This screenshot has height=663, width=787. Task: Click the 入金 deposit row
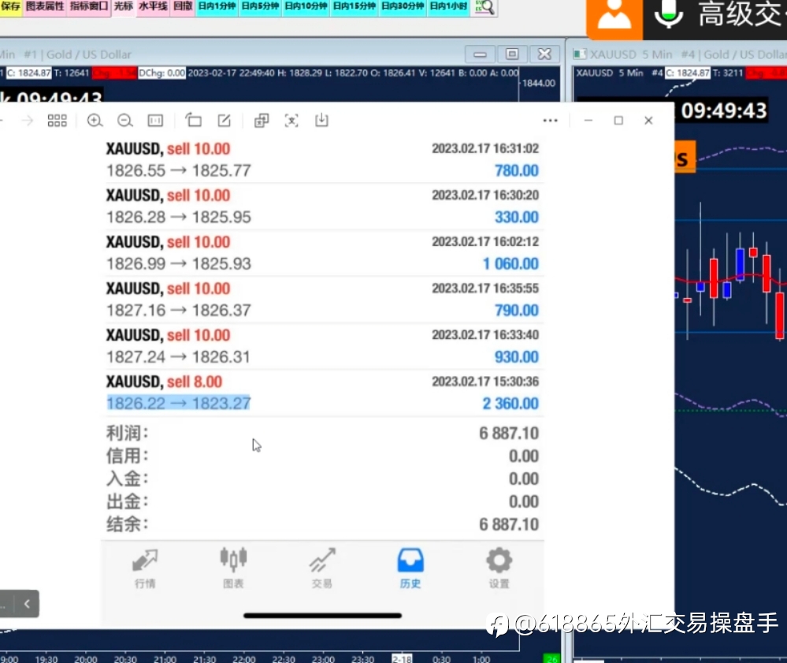322,479
